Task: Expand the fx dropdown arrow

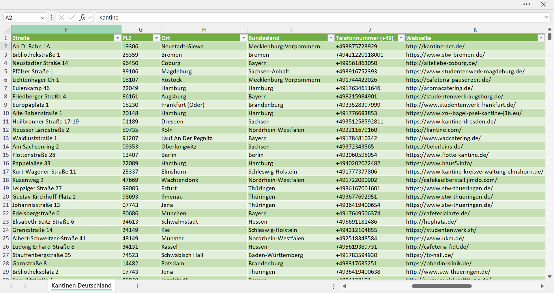Action: 90,18
